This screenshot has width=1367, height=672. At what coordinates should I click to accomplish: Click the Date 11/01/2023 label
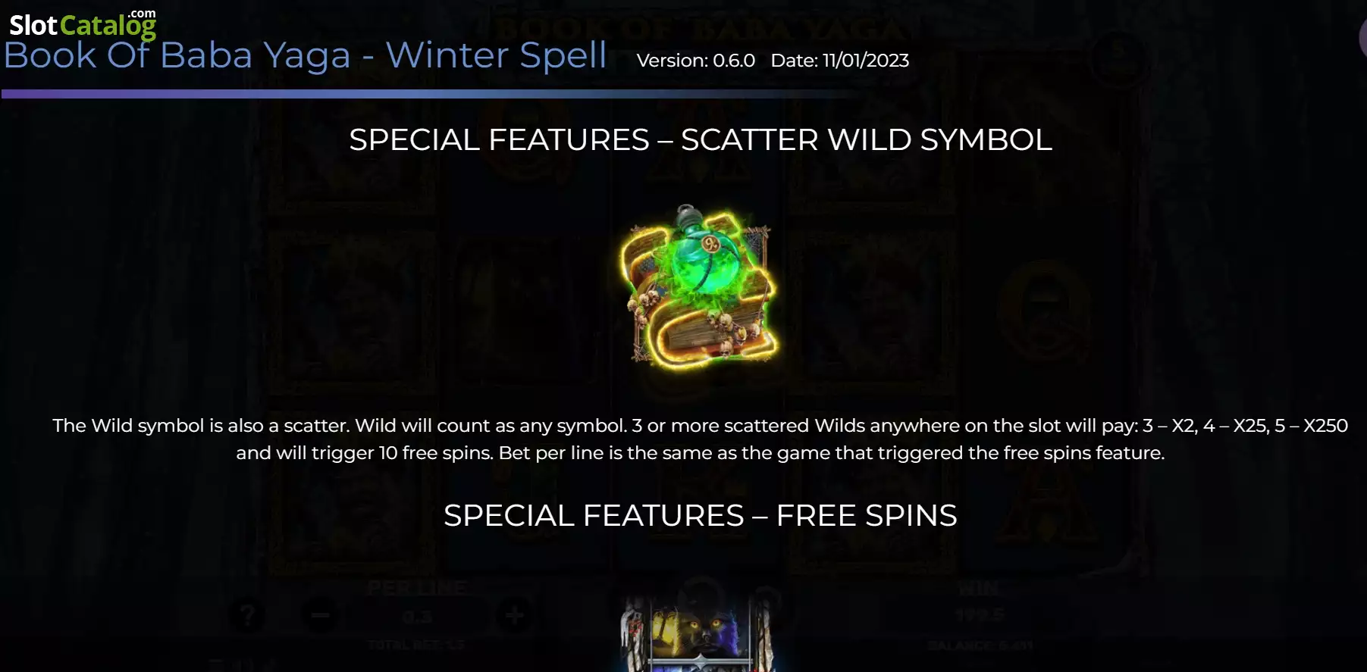coord(839,61)
